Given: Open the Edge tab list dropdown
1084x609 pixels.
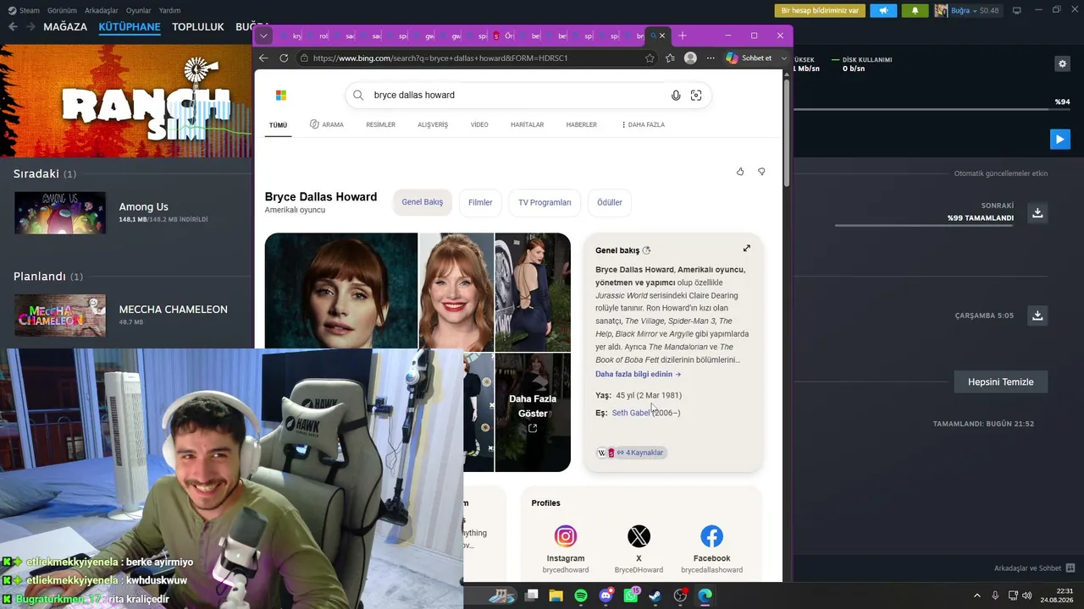Looking at the screenshot, I should point(263,36).
